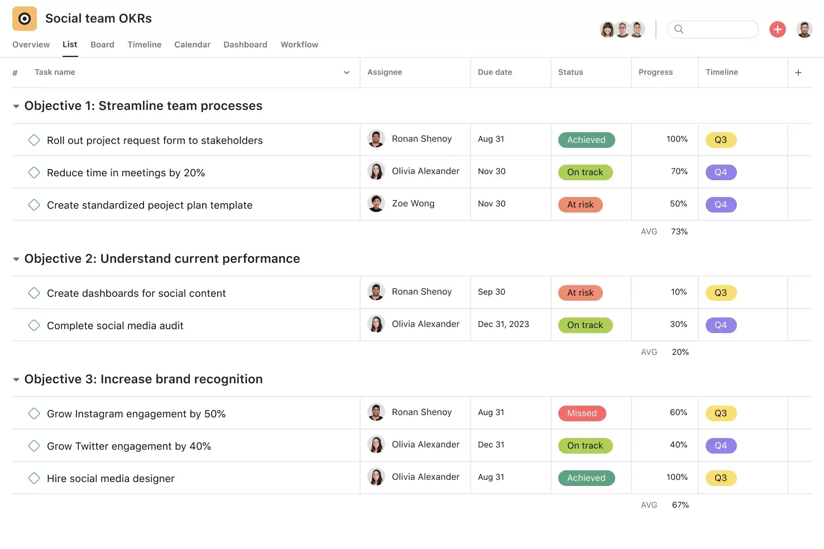This screenshot has width=824, height=549.
Task: Click the red add new button
Action: click(778, 29)
